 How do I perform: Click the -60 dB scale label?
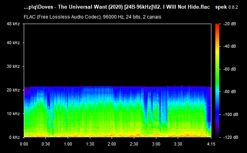tap(230, 69)
